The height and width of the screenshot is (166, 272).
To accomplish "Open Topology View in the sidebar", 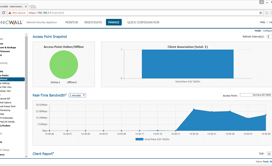I will point(5,91).
